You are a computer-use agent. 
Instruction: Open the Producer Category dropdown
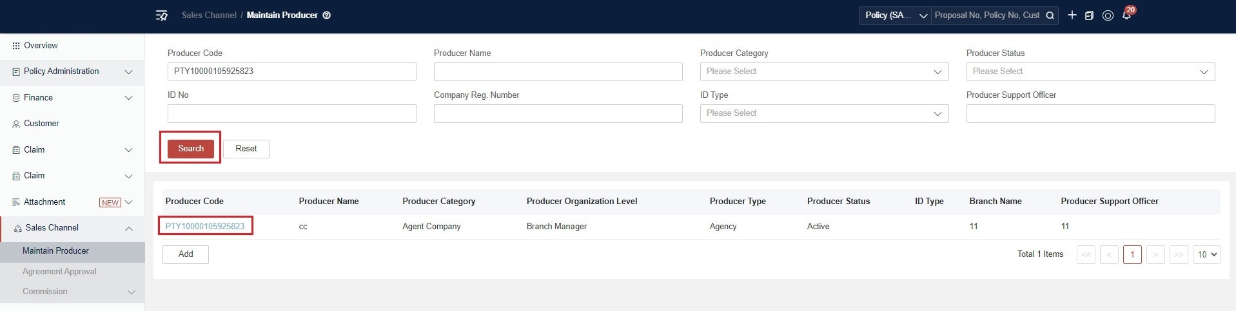tap(824, 71)
